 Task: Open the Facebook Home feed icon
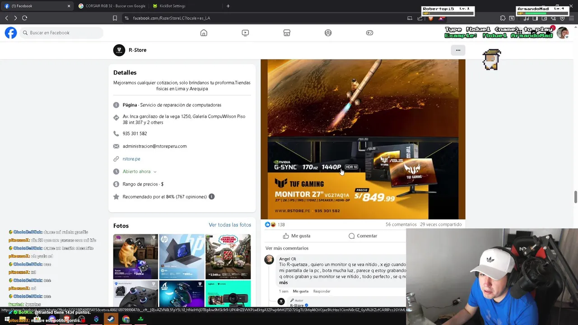[204, 32]
